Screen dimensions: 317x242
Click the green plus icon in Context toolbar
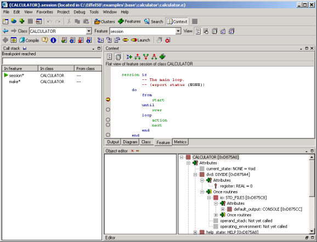tap(162, 57)
